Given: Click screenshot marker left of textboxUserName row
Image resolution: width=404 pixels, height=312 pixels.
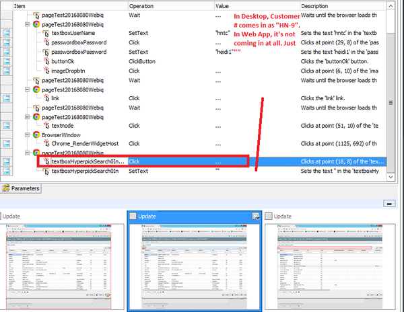Looking at the screenshot, I should pyautogui.click(x=7, y=32).
